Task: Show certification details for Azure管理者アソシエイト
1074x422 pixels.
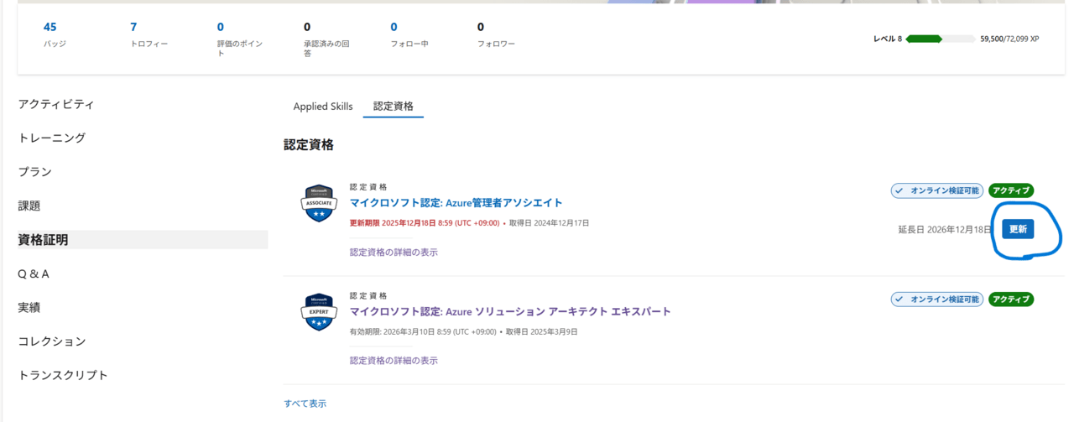Action: [394, 252]
